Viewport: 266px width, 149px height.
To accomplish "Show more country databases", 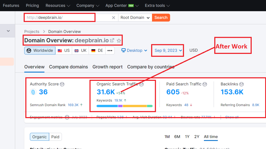I will click(x=110, y=51).
